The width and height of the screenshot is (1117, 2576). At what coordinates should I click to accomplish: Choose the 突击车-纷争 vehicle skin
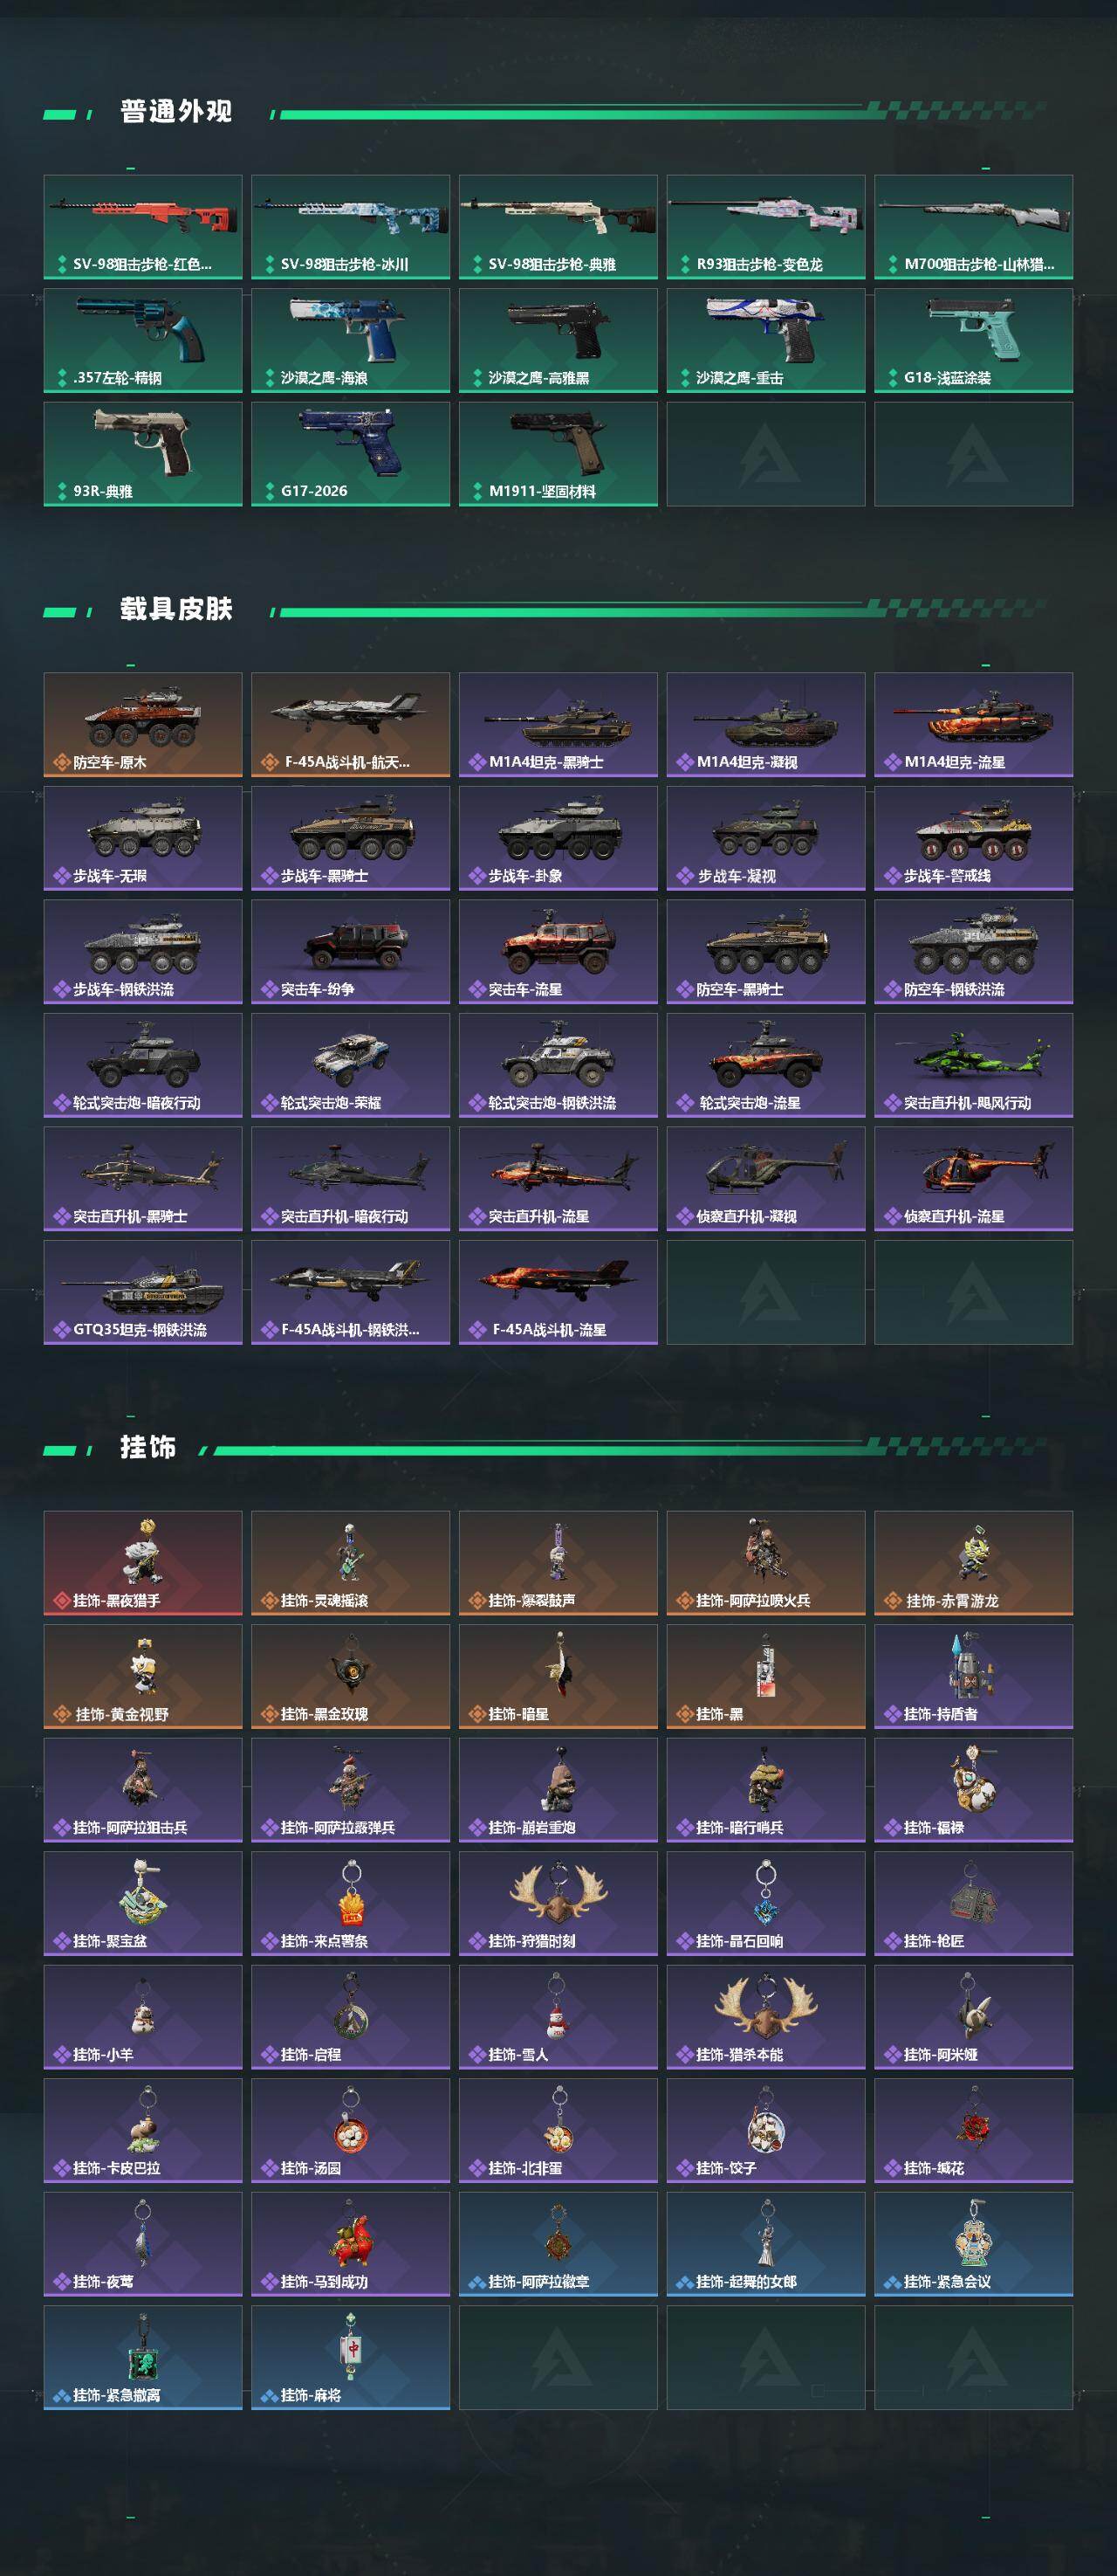click(x=351, y=952)
